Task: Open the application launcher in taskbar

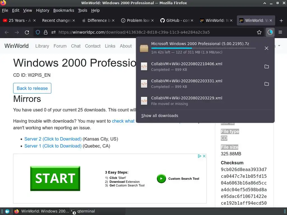Action: [7, 211]
